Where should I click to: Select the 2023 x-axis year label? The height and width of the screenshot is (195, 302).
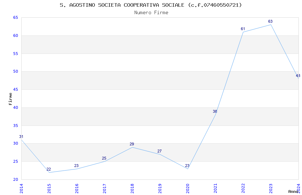coord(271,189)
